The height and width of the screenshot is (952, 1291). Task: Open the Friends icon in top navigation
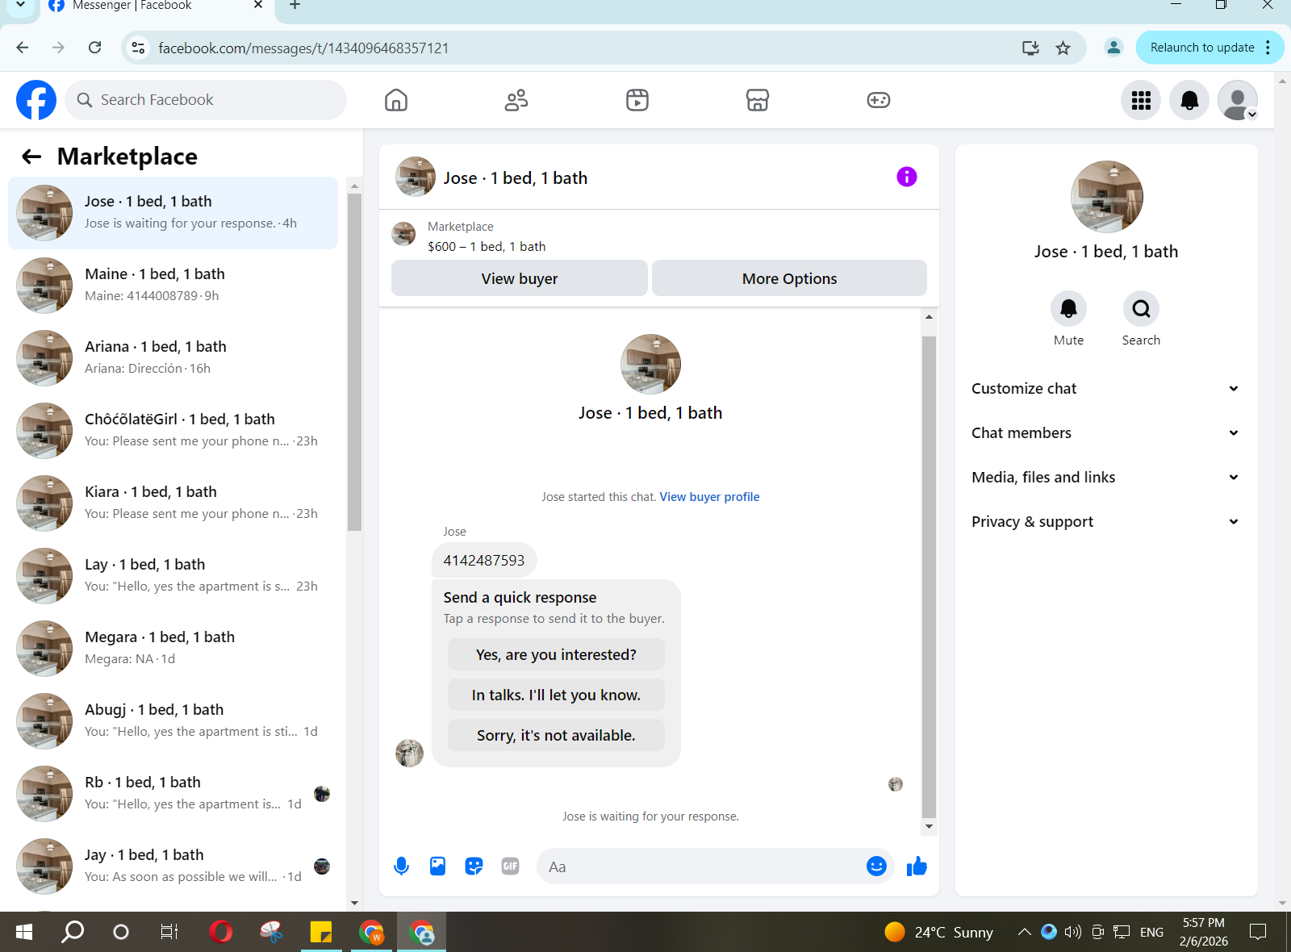pyautogui.click(x=516, y=100)
